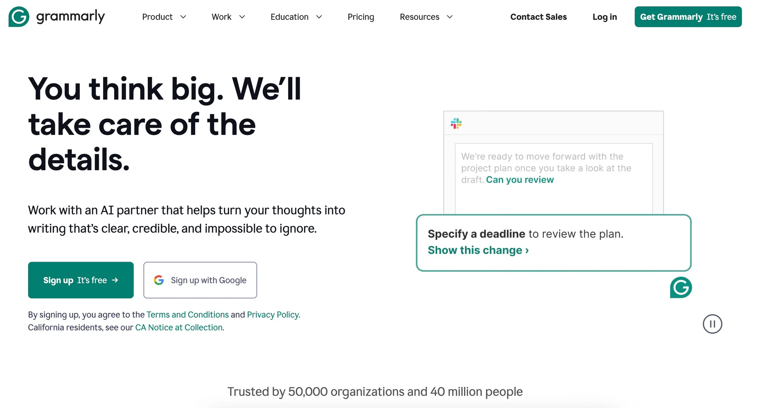Viewport: 759px width, 408px height.
Task: Click the Slack icon in the demo window
Action: tap(456, 124)
